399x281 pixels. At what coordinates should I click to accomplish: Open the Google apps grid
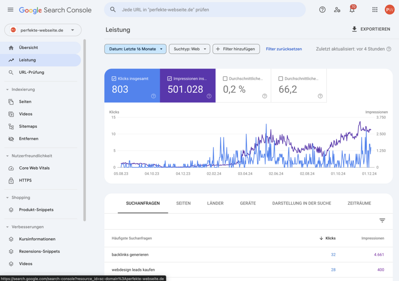pyautogui.click(x=374, y=10)
